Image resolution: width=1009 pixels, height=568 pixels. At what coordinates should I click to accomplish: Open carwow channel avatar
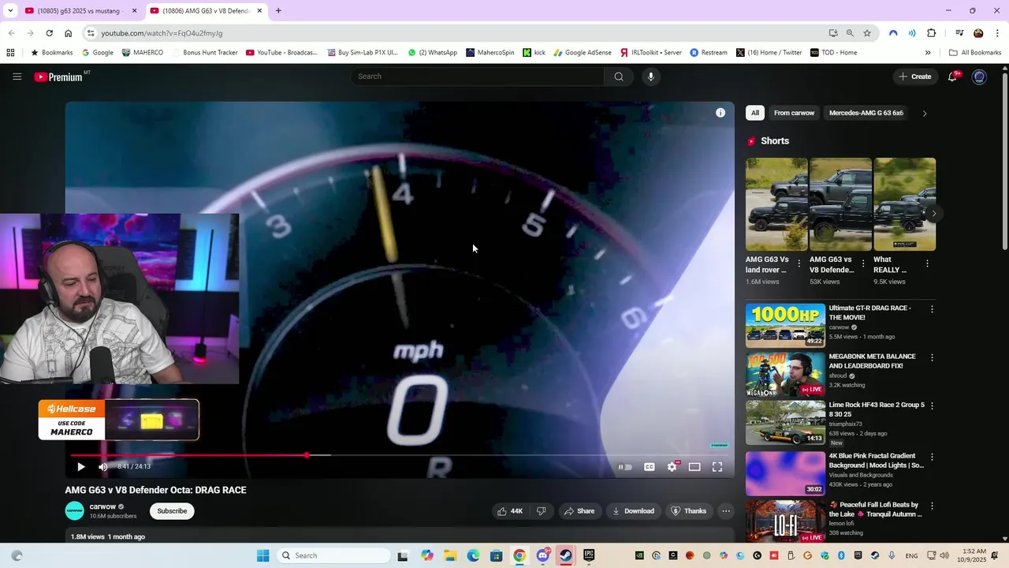click(74, 511)
